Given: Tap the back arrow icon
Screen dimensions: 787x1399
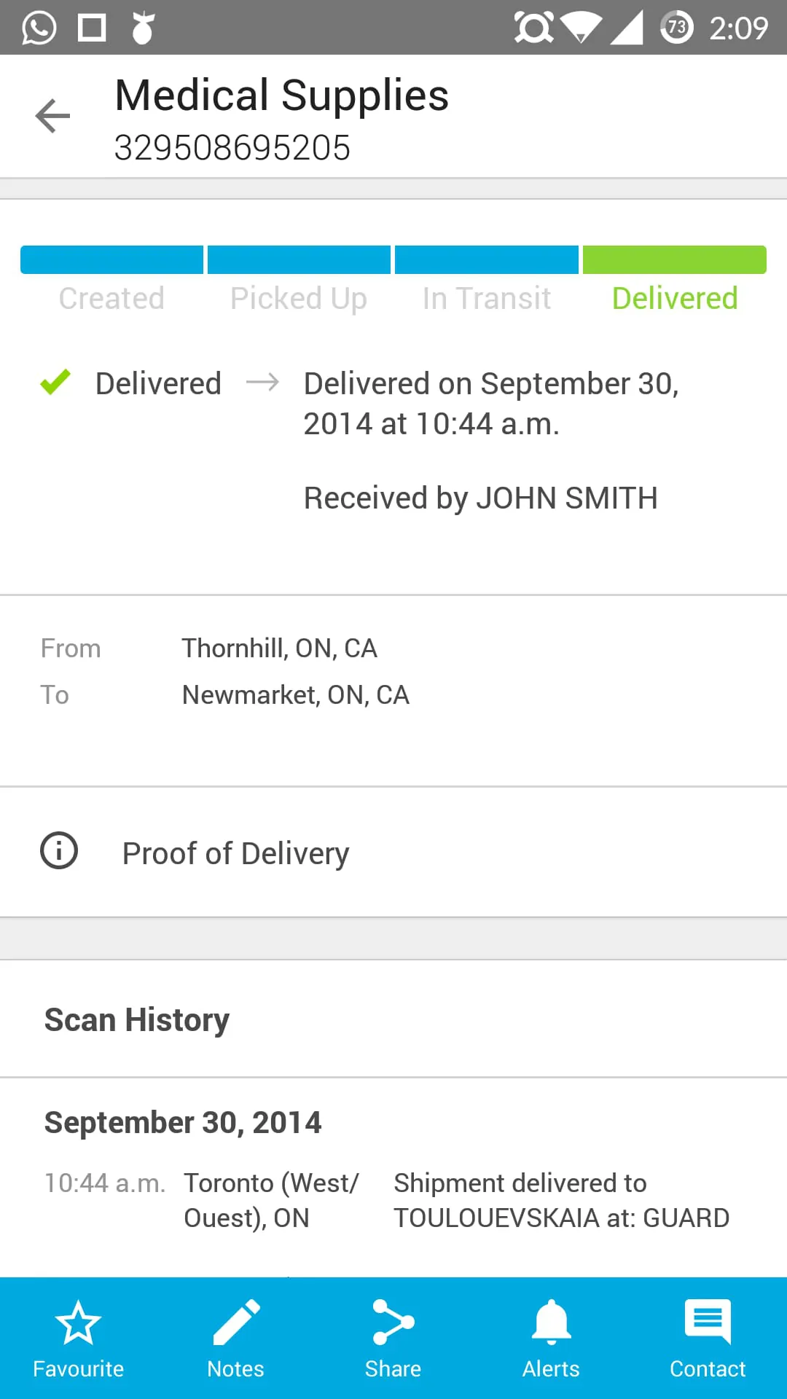Looking at the screenshot, I should [x=52, y=116].
